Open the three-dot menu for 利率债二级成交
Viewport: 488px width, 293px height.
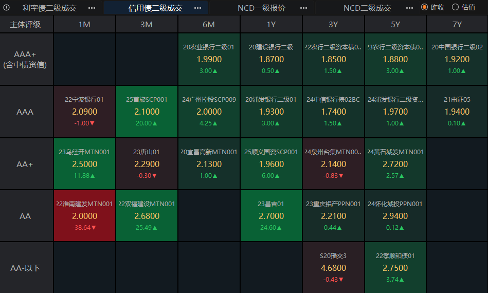pos(92,8)
